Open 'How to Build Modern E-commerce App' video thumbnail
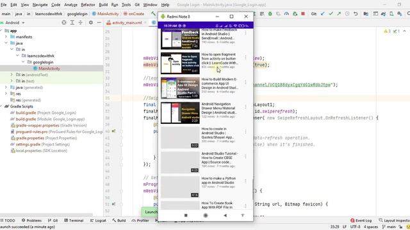This screenshot has height=230, width=410. [x=180, y=88]
